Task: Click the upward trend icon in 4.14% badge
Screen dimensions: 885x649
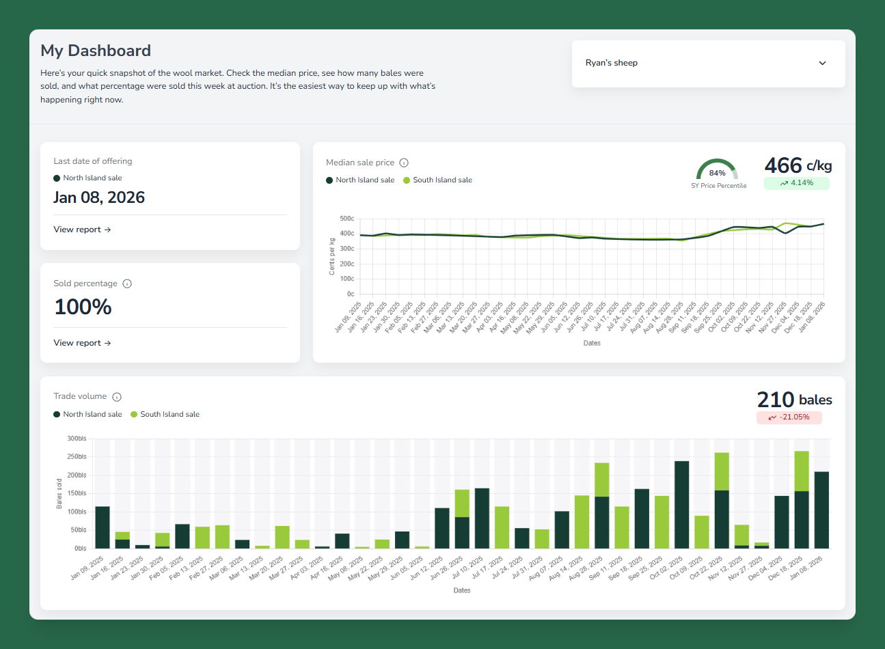Action: 783,183
